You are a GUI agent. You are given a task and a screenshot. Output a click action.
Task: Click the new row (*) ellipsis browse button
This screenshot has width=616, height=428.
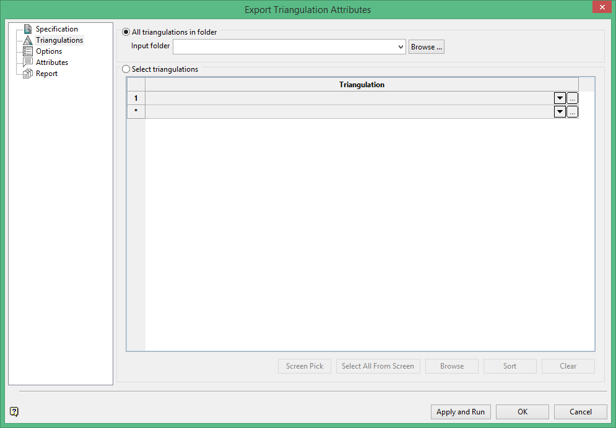point(572,112)
